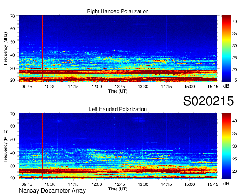Click the '60' frequency tick of Left Handed plot
The height and width of the screenshot is (195, 241).
12,126
